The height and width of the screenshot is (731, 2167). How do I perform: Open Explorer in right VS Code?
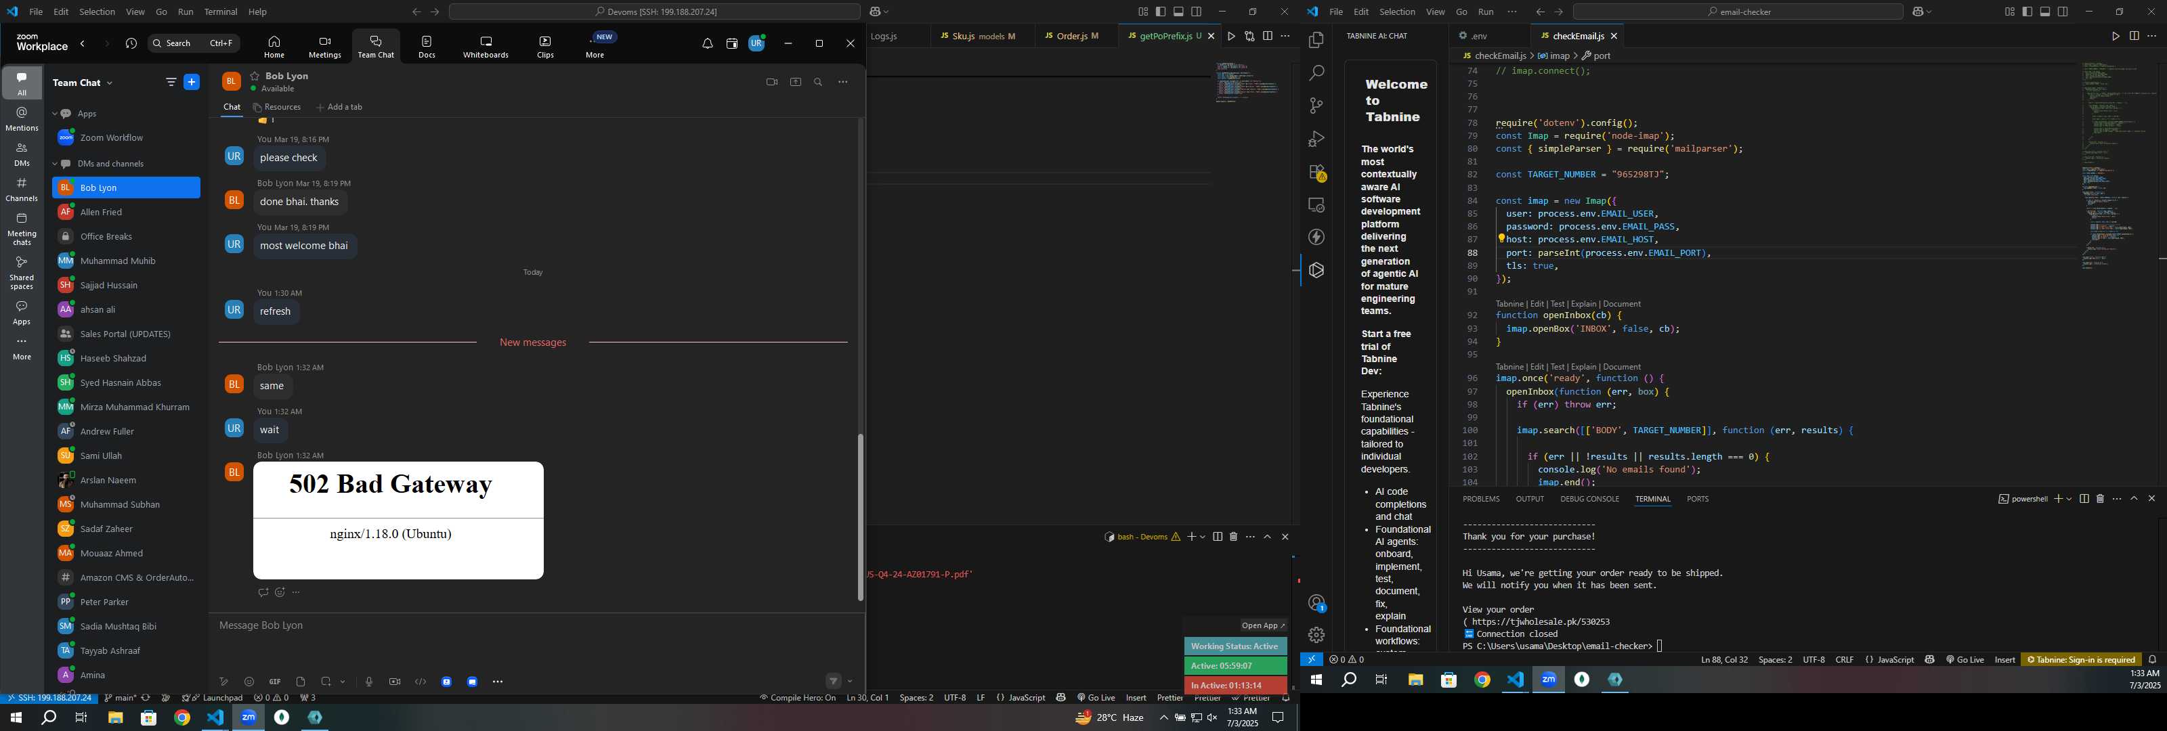[x=1316, y=41]
